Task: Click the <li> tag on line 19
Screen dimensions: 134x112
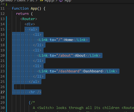Action: (37, 50)
